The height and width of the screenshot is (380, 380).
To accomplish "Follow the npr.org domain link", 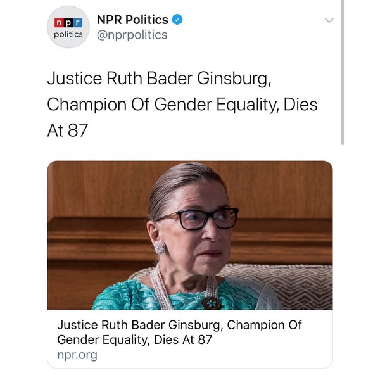I will click(x=77, y=355).
